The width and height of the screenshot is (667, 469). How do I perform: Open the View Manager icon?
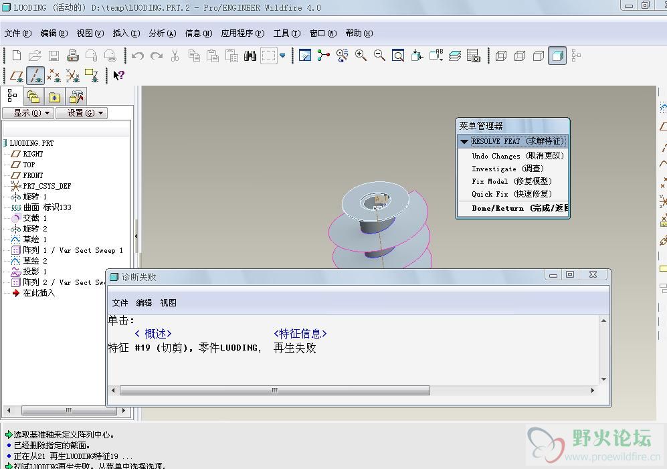click(474, 56)
